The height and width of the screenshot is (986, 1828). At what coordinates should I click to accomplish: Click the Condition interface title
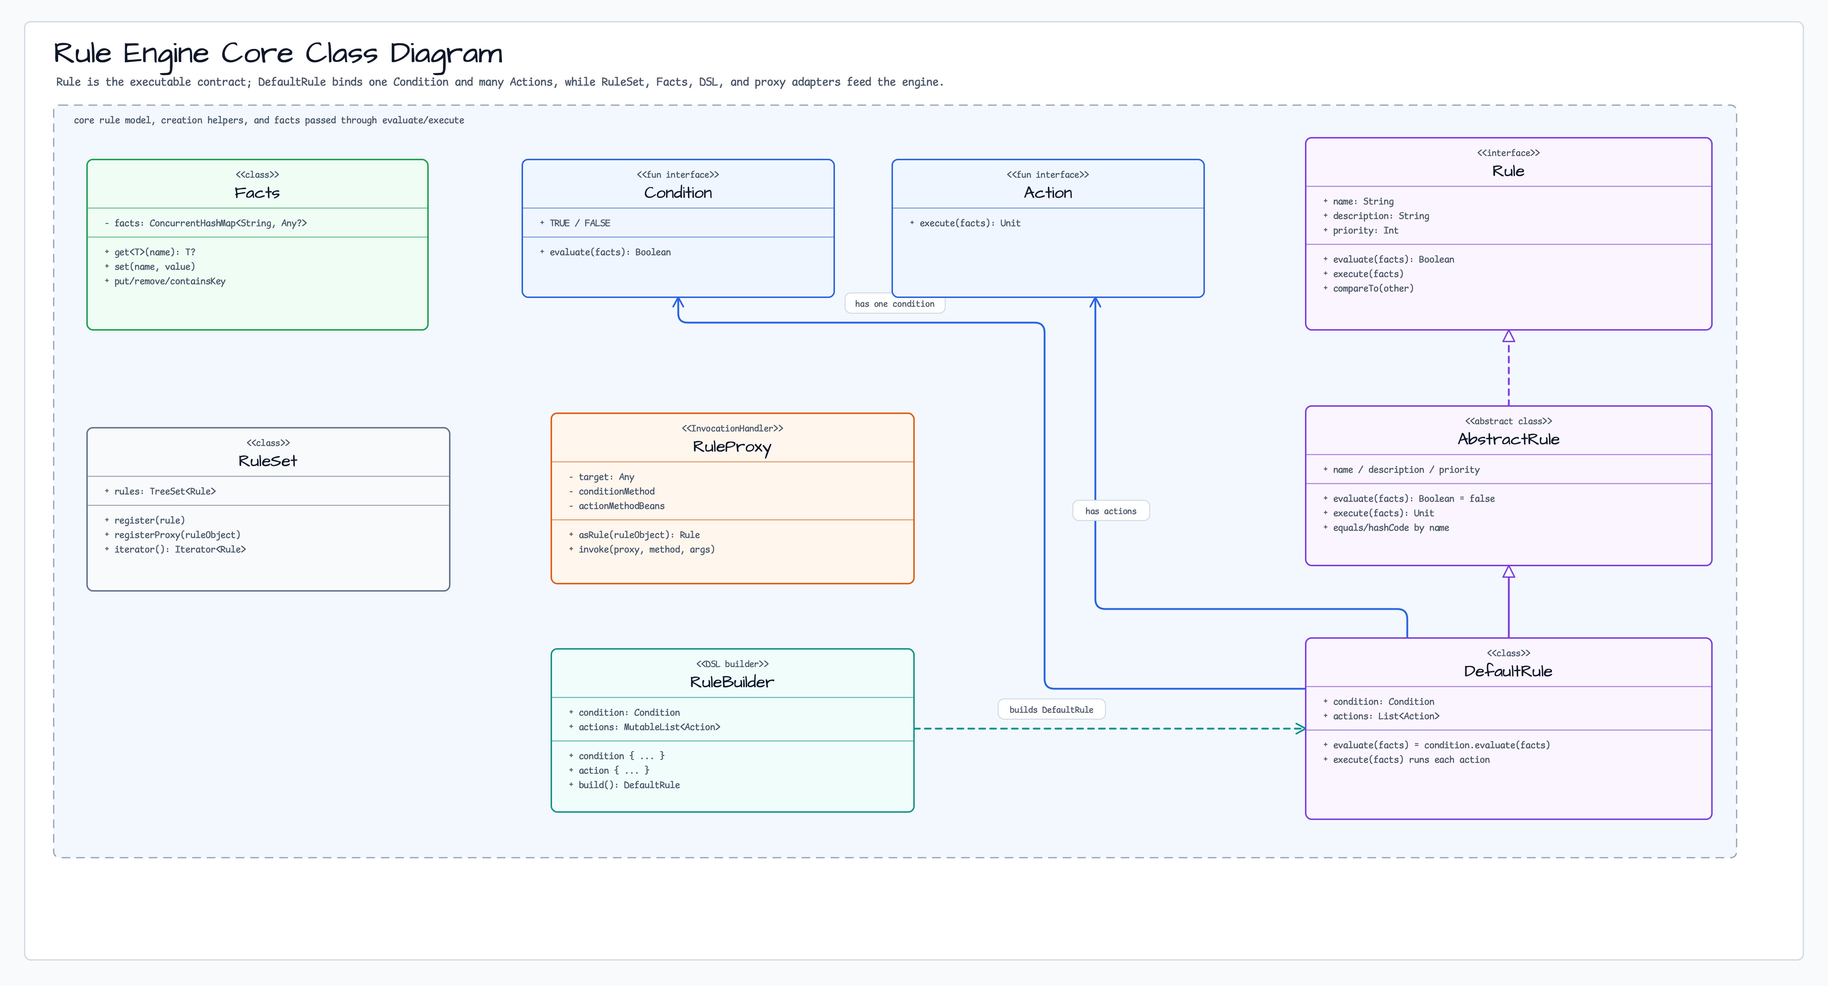coord(678,193)
